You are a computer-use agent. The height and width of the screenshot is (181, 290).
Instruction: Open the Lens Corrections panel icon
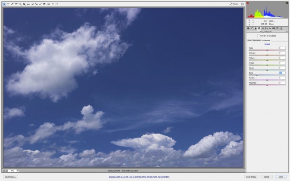pyautogui.click(x=266, y=28)
